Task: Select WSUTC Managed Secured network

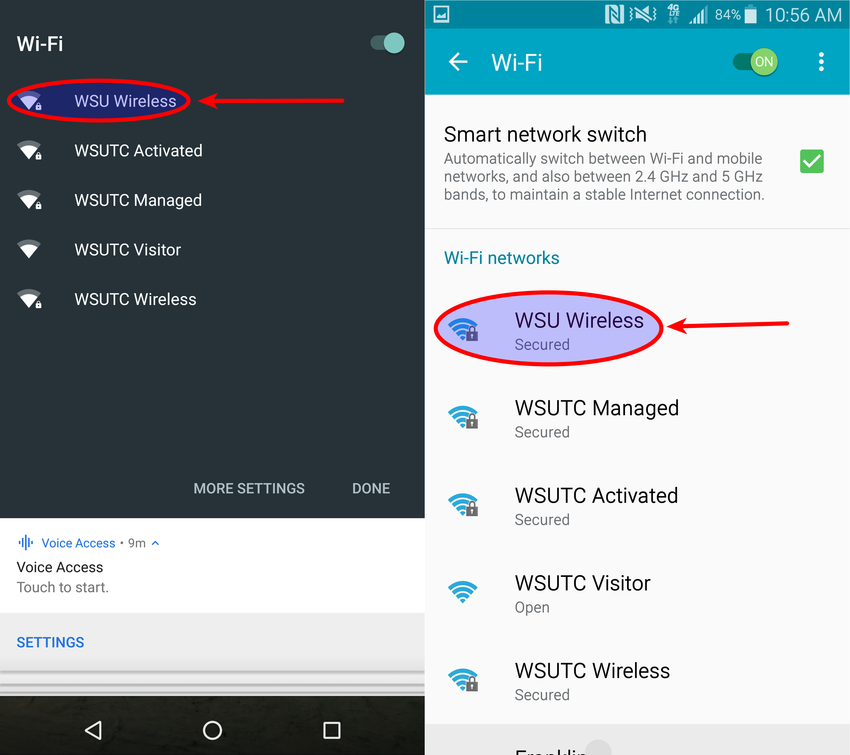Action: (x=637, y=418)
